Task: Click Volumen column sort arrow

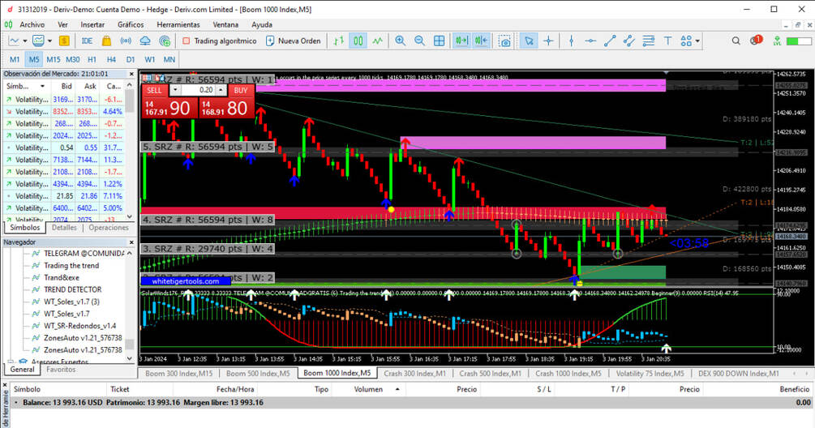Action: (x=397, y=389)
